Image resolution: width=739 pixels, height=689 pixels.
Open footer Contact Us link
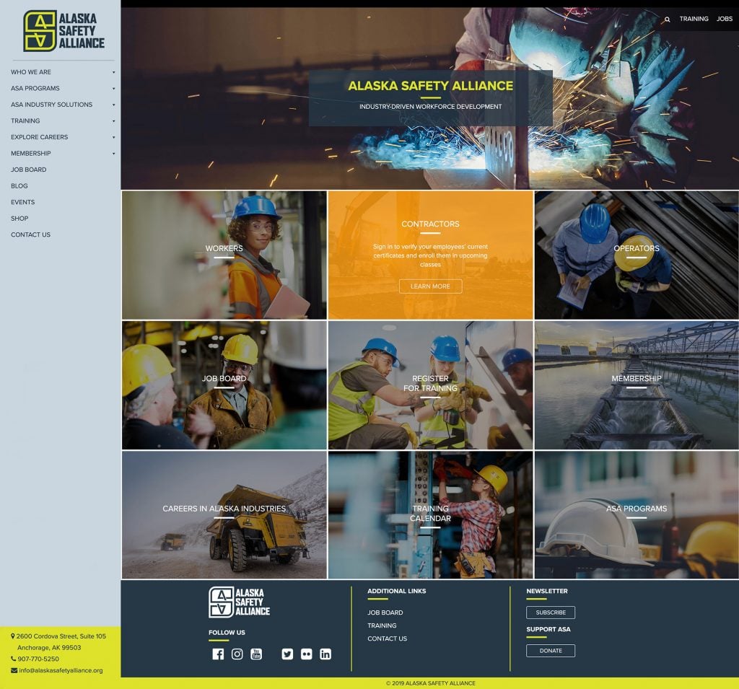388,638
